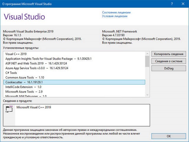Viewport: 189px width, 142px height.
Task: Click the help question mark button
Action: click(x=172, y=4)
